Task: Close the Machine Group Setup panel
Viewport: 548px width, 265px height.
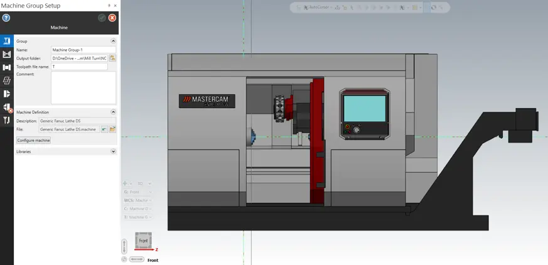Action: pyautogui.click(x=116, y=6)
